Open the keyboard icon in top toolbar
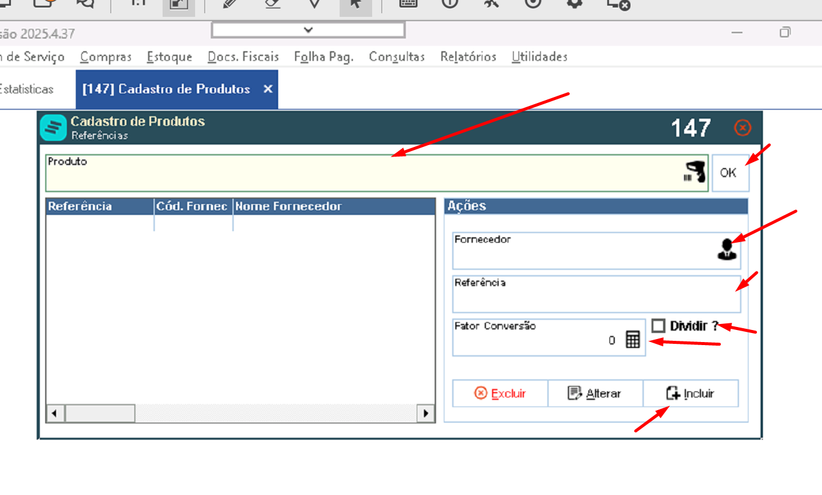 coord(408,4)
